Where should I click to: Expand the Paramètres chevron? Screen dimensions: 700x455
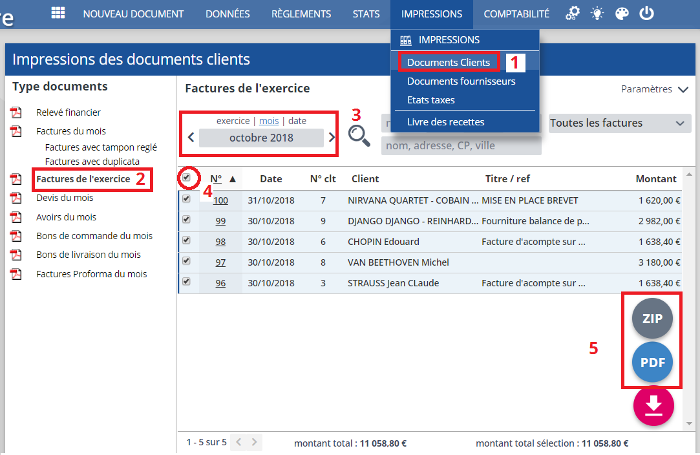click(683, 90)
